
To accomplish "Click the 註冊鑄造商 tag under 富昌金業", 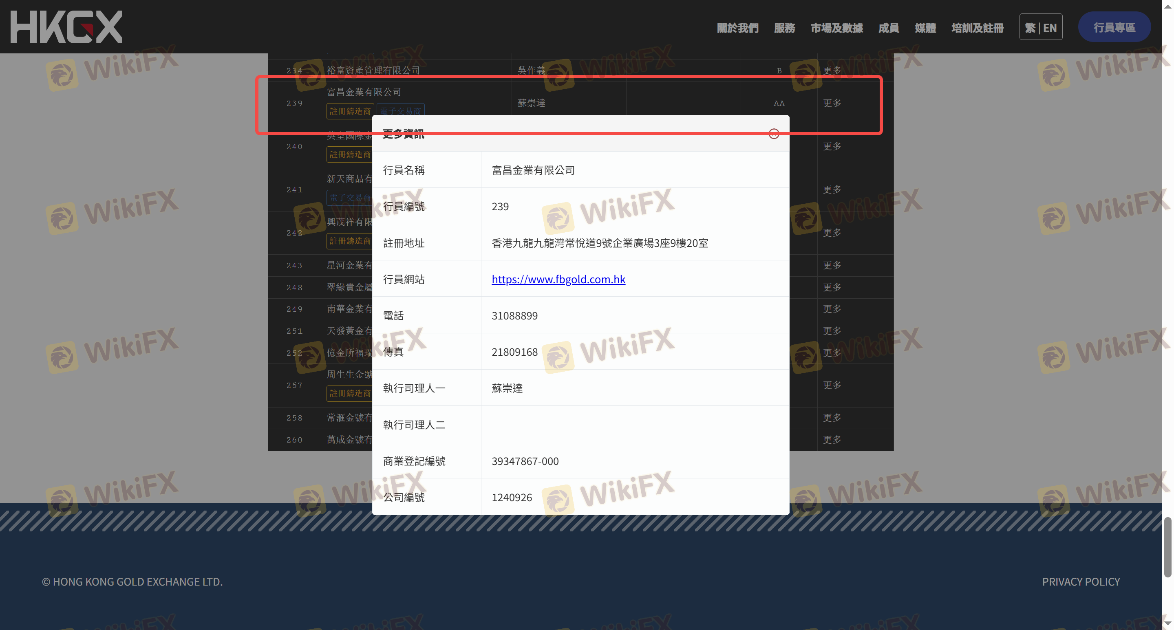I will click(x=350, y=111).
